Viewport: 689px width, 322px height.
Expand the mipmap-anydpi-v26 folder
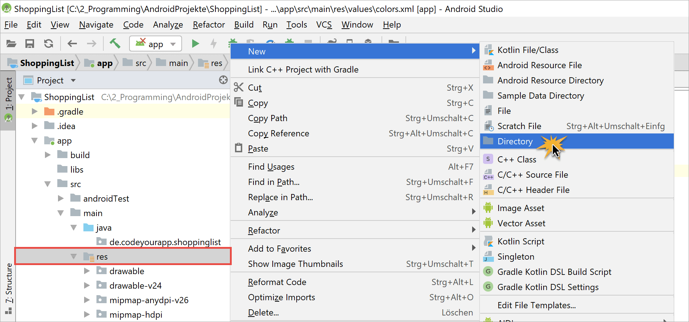87,300
